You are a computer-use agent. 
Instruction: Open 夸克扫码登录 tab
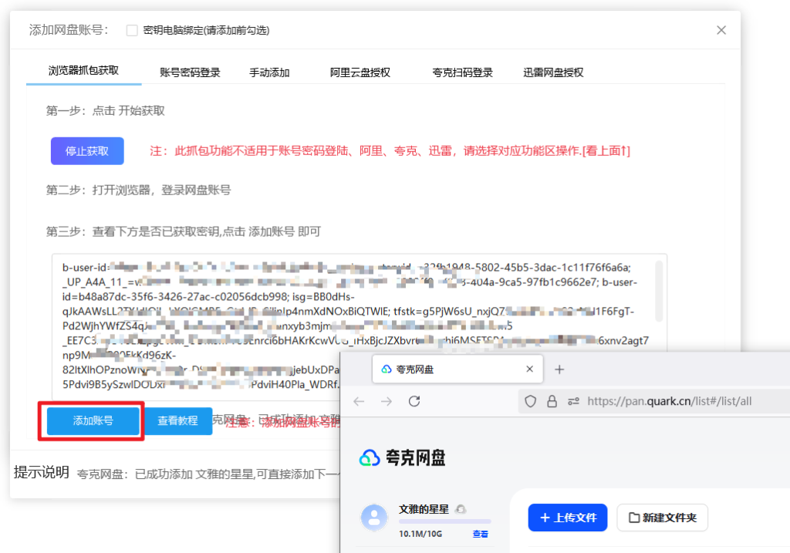[463, 72]
